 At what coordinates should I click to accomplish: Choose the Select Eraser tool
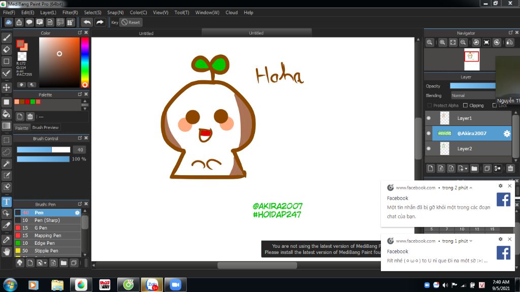pyautogui.click(x=6, y=187)
